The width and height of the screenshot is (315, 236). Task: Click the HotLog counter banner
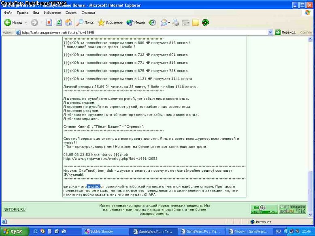click(x=264, y=209)
